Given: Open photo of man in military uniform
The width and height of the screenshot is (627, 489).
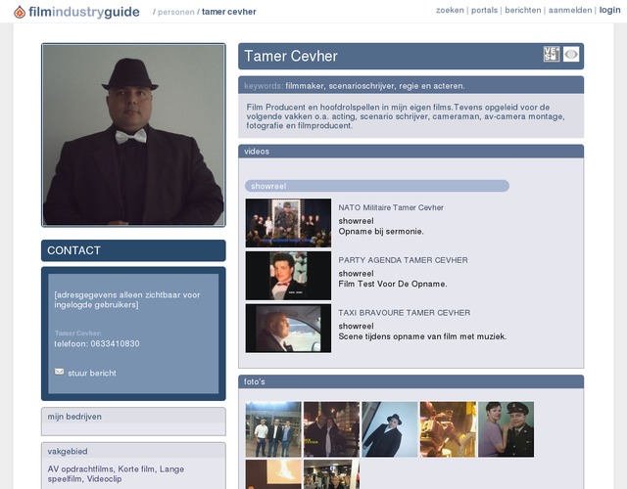Looking at the screenshot, I should tap(506, 429).
